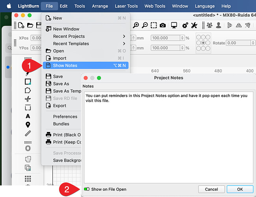Open Device Settings wrench-screwdriver icon

[x=194, y=25]
